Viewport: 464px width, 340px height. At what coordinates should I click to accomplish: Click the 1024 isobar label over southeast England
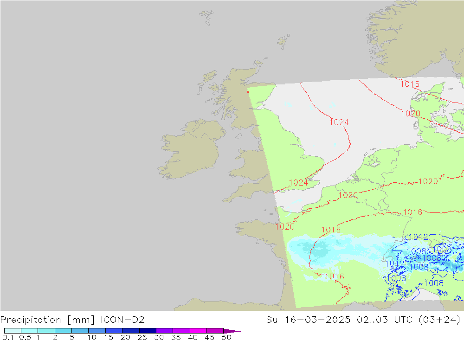[x=298, y=183]
